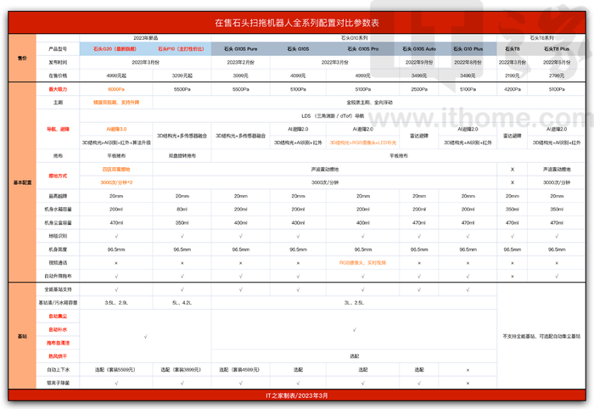Click the 最大吸力 row label
The image size is (594, 409).
(x=58, y=89)
